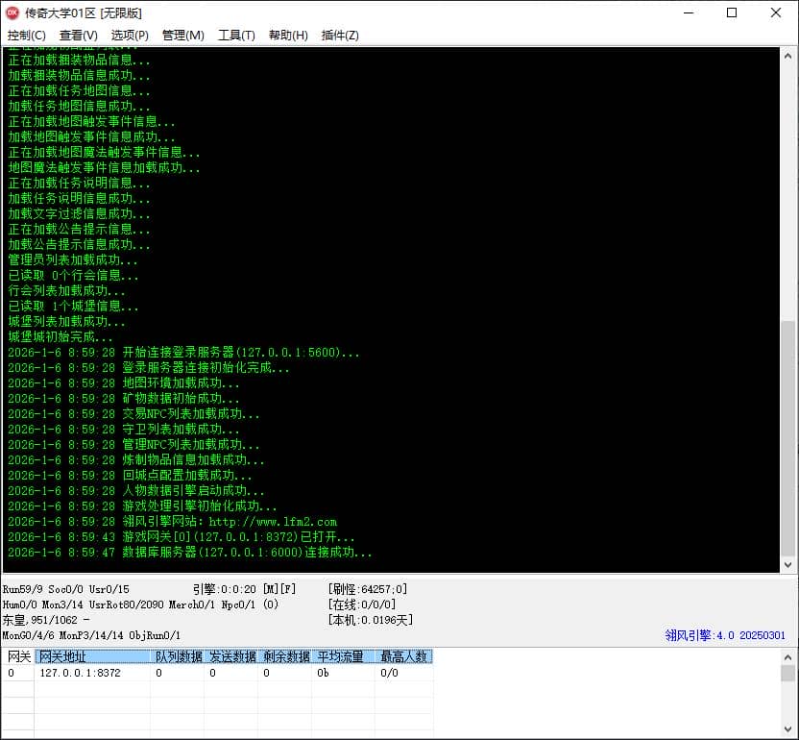The width and height of the screenshot is (799, 740).
Task: Sort by 网关地址 column header
Action: 93,656
